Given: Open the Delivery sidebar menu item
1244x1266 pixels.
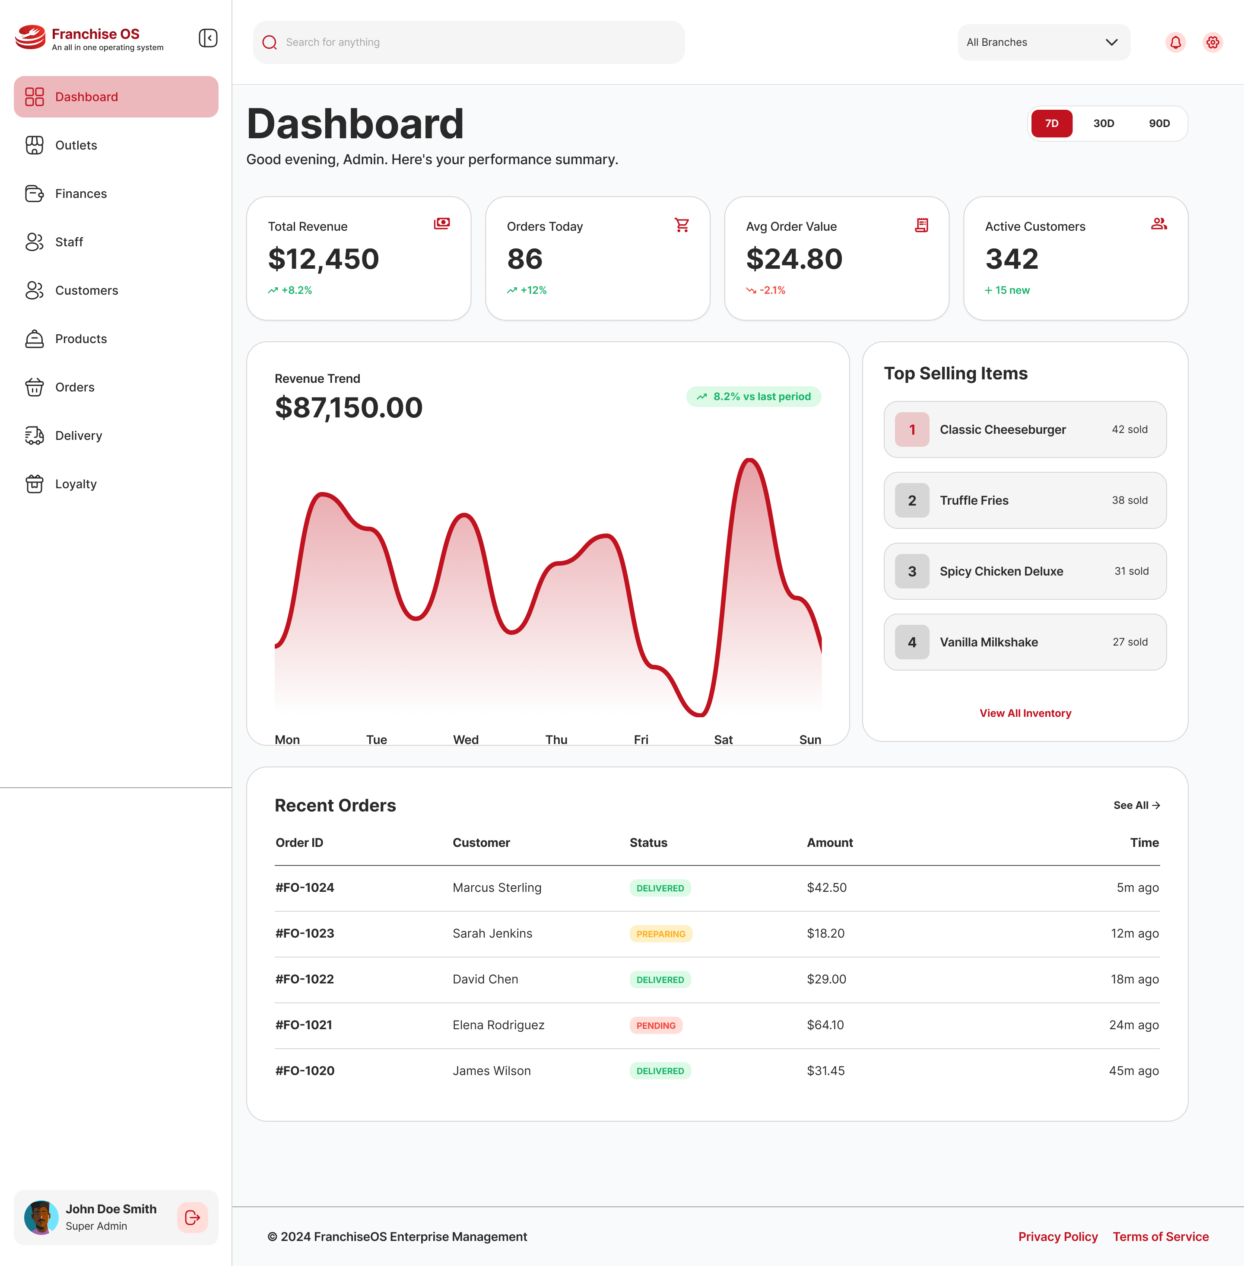Looking at the screenshot, I should click(x=79, y=435).
